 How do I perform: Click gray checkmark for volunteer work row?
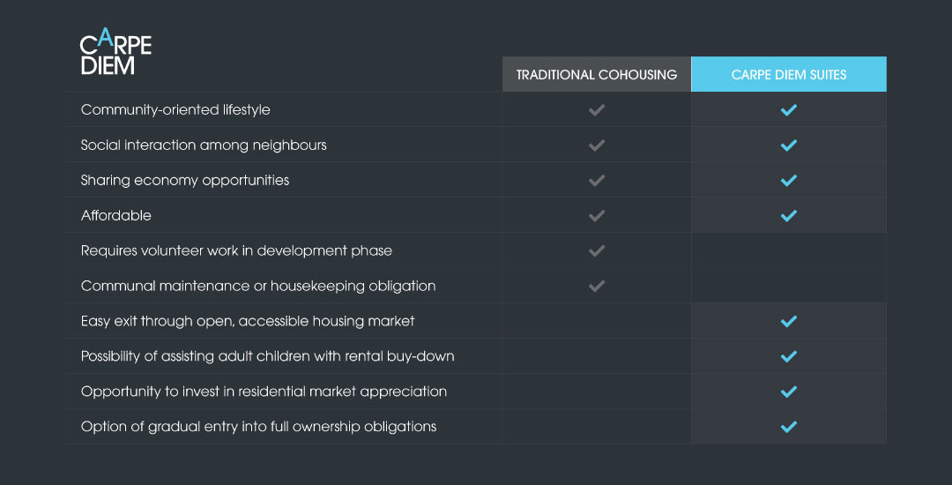[x=597, y=250]
